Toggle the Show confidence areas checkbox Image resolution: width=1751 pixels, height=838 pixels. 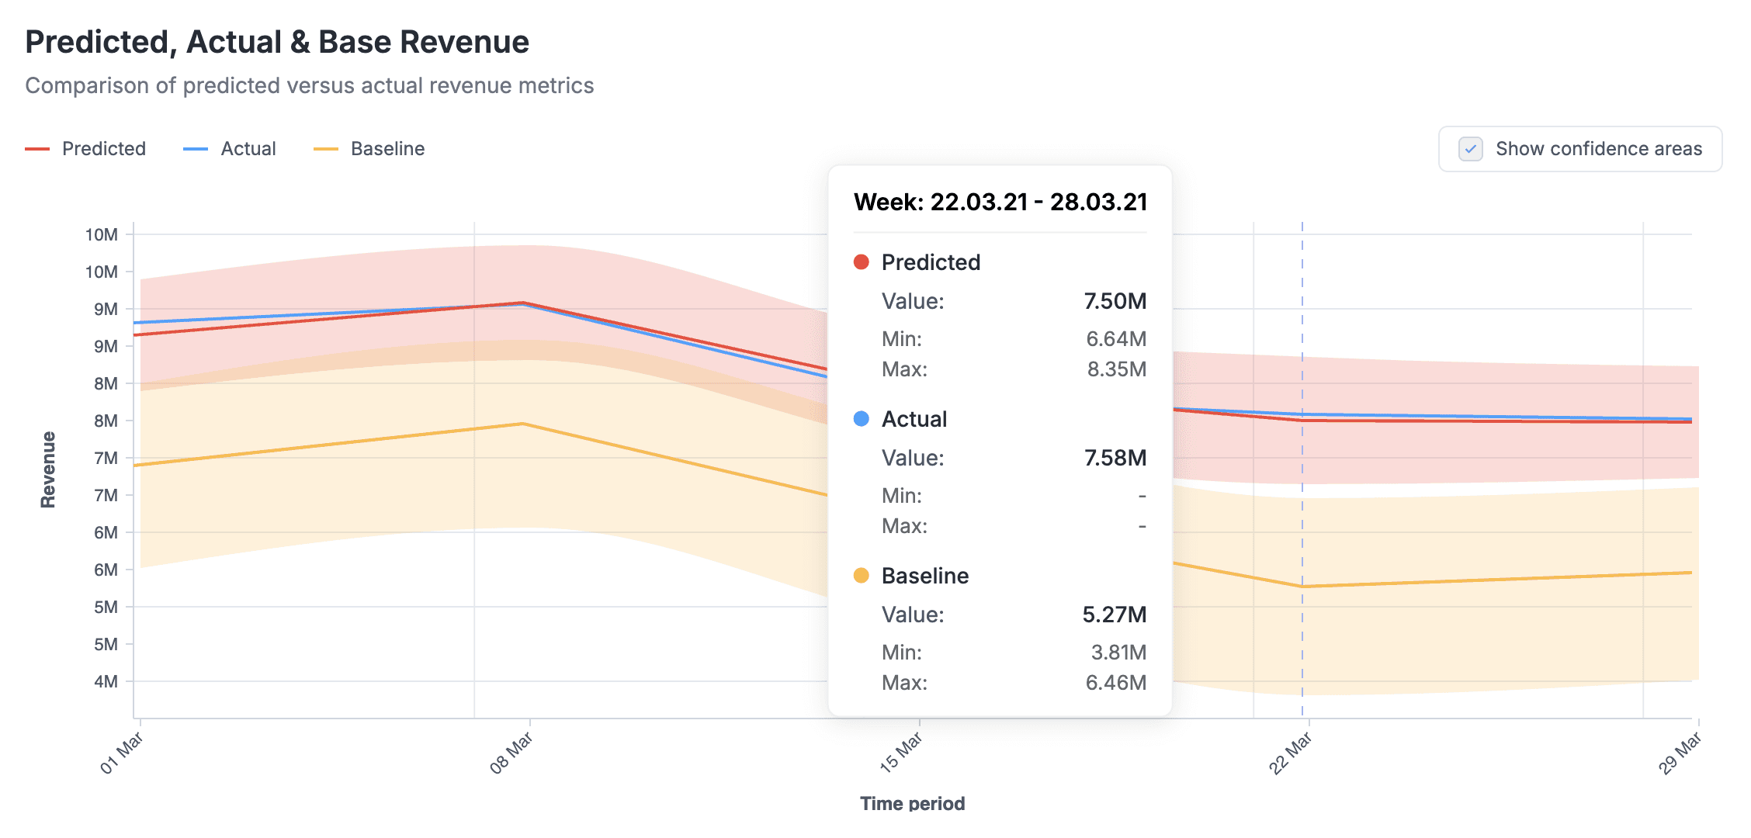pyautogui.click(x=1470, y=149)
